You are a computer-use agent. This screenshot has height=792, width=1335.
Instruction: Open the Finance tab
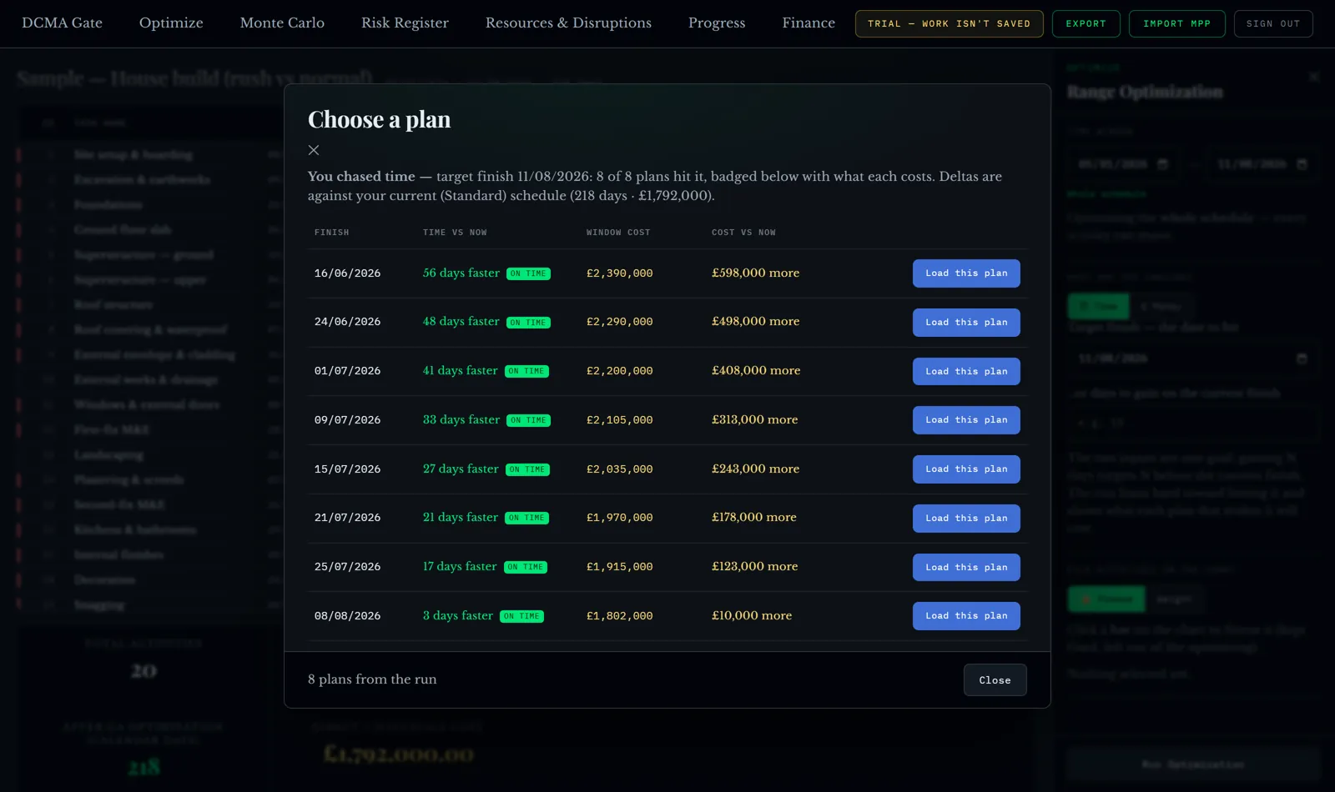click(809, 23)
